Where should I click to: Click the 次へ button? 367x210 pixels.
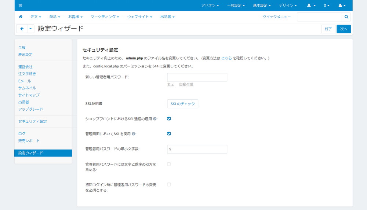(x=344, y=29)
